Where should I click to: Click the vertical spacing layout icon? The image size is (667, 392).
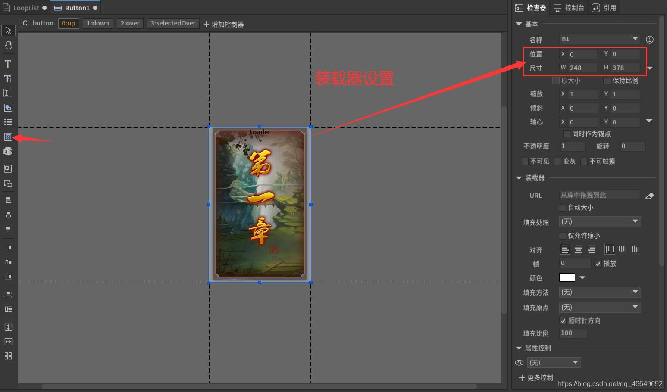(8, 295)
